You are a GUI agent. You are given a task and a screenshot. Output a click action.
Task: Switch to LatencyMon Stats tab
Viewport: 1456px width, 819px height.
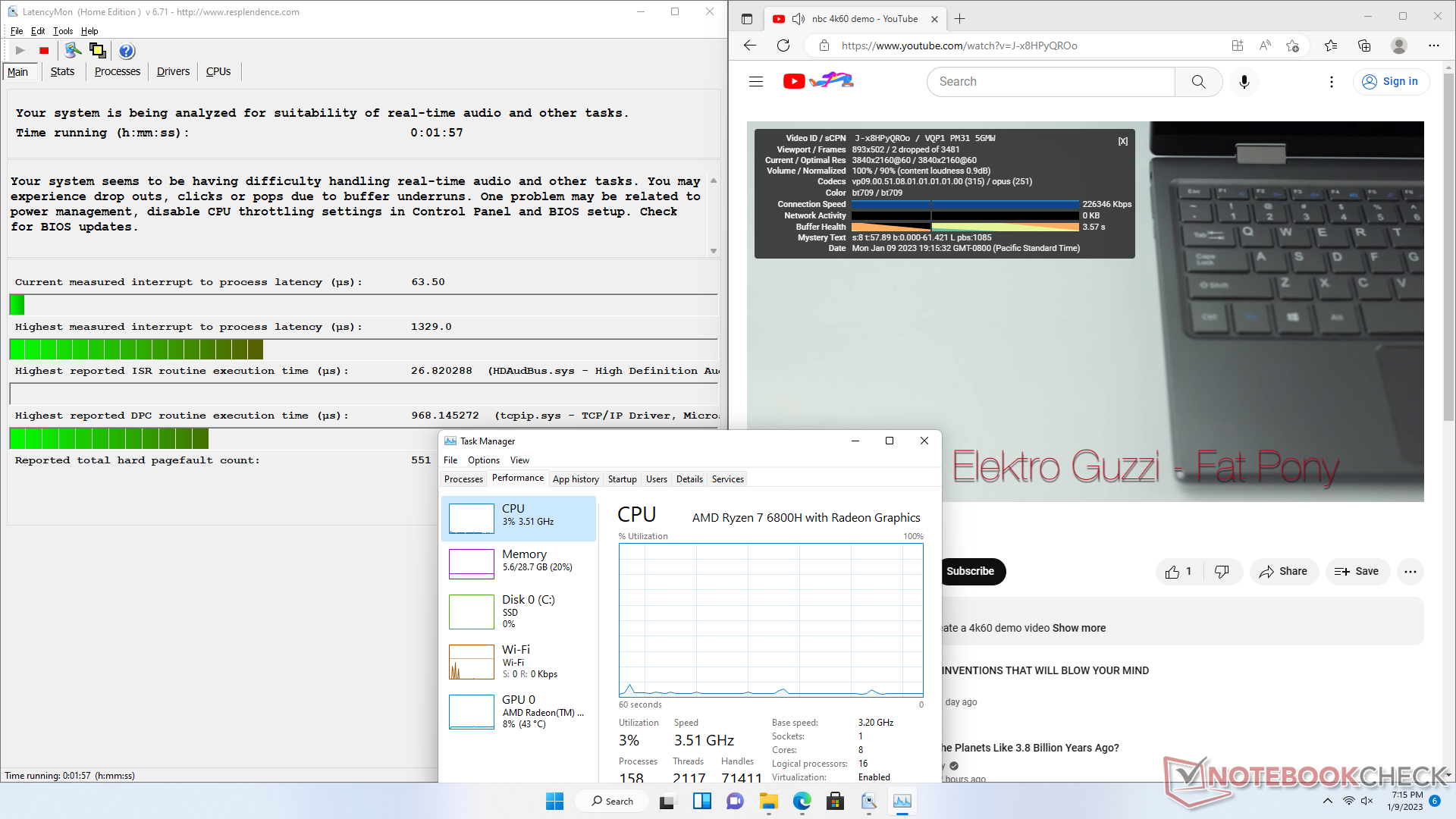(x=62, y=71)
